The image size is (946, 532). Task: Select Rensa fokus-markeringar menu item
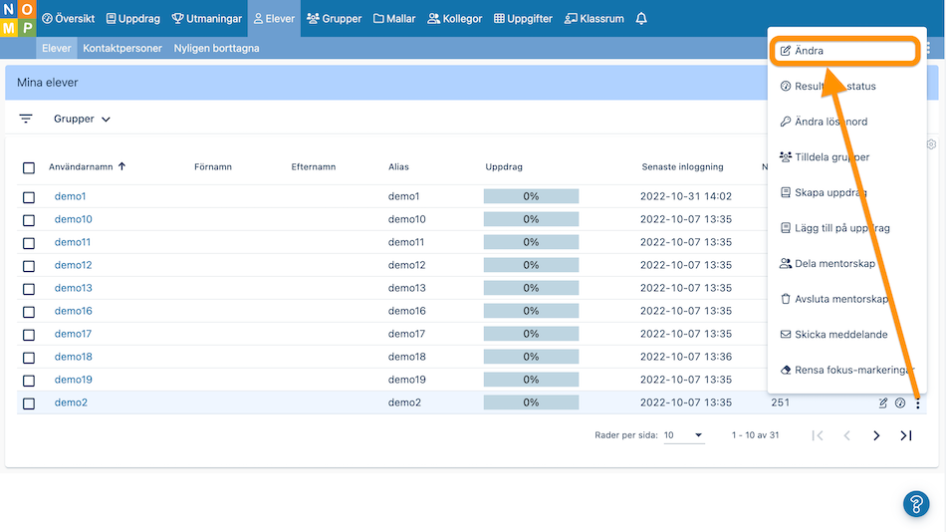847,371
